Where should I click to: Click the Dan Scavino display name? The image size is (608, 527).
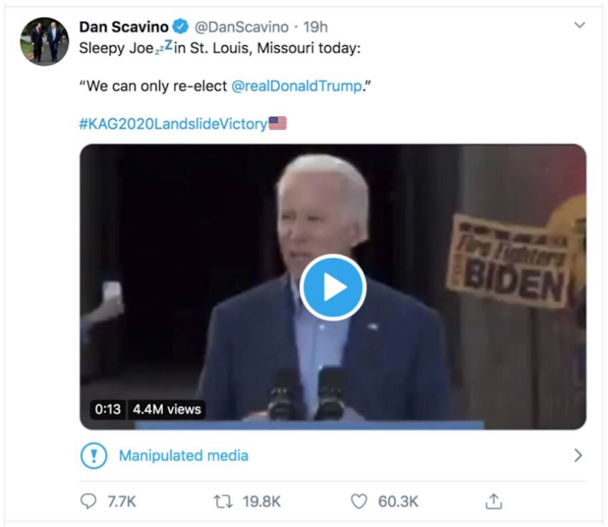pyautogui.click(x=123, y=27)
